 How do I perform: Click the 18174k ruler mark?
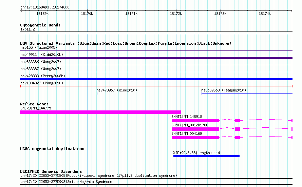point(265,14)
